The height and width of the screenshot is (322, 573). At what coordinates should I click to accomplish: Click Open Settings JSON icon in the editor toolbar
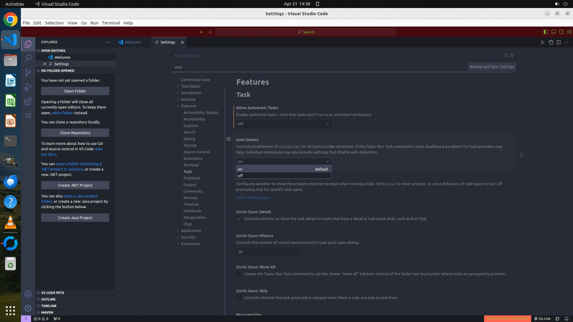click(551, 42)
